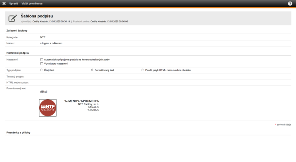Collapse the Nastavení podpisu section header
296x162 pixels.
[18, 52]
